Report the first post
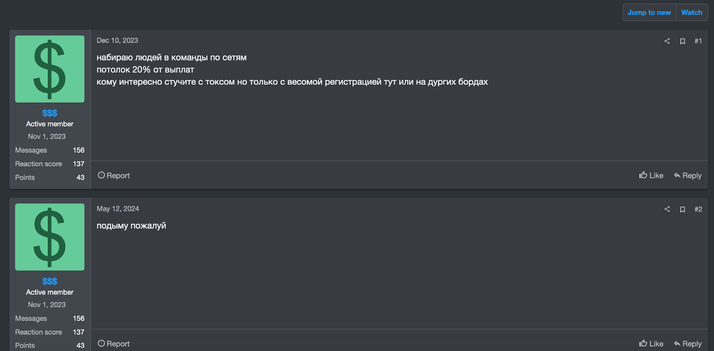 (x=113, y=175)
